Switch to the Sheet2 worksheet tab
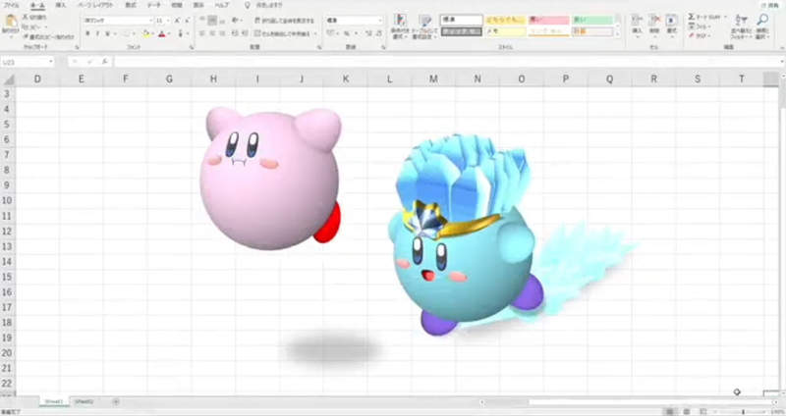The height and width of the screenshot is (416, 786). 84,401
